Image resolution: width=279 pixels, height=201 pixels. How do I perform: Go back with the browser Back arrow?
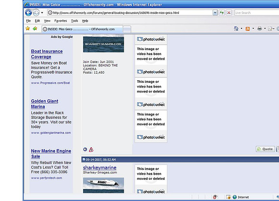[x=28, y=13]
